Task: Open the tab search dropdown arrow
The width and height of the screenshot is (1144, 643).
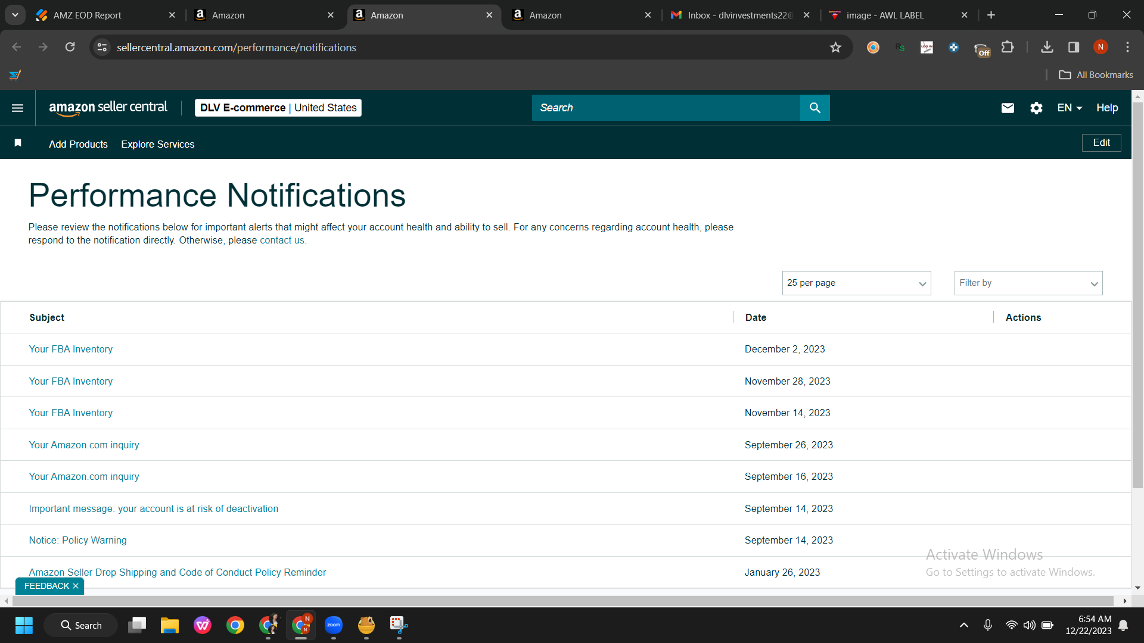Action: [x=15, y=15]
